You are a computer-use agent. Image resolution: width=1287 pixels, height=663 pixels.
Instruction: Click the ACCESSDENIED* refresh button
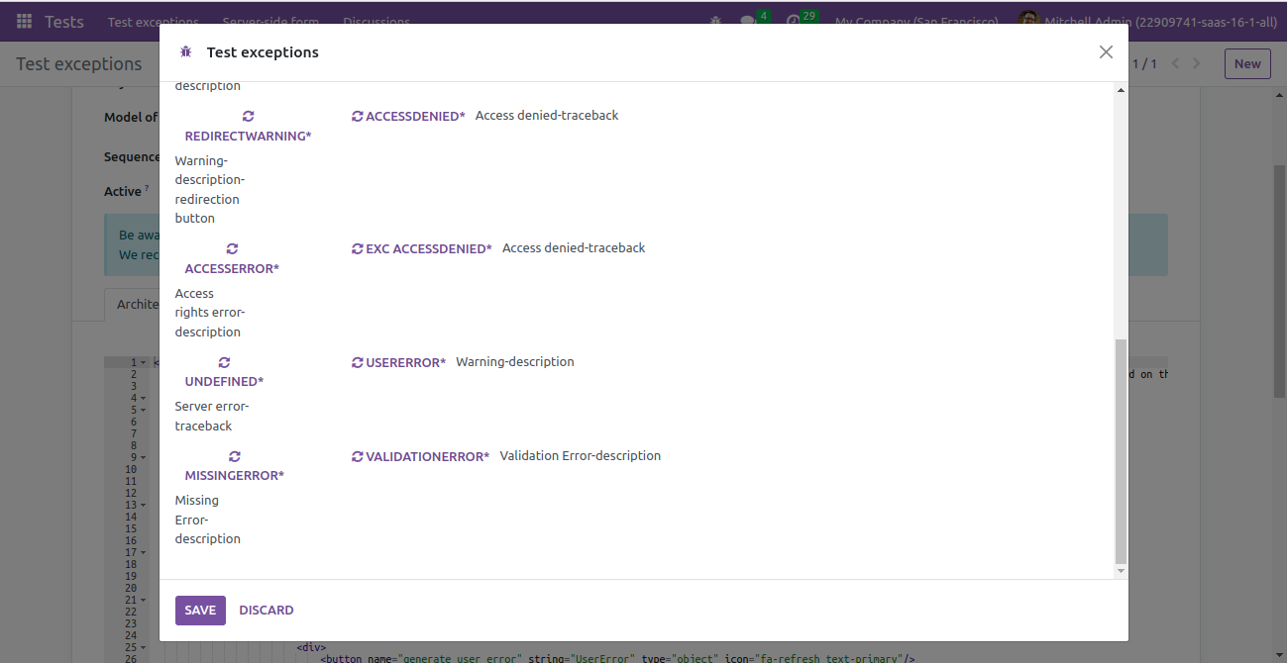[408, 116]
